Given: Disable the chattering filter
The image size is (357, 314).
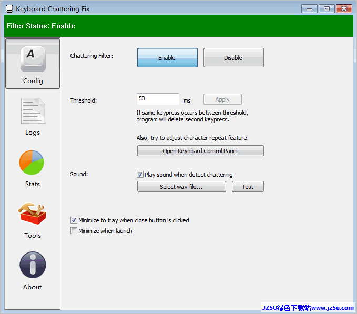Looking at the screenshot, I should (233, 58).
